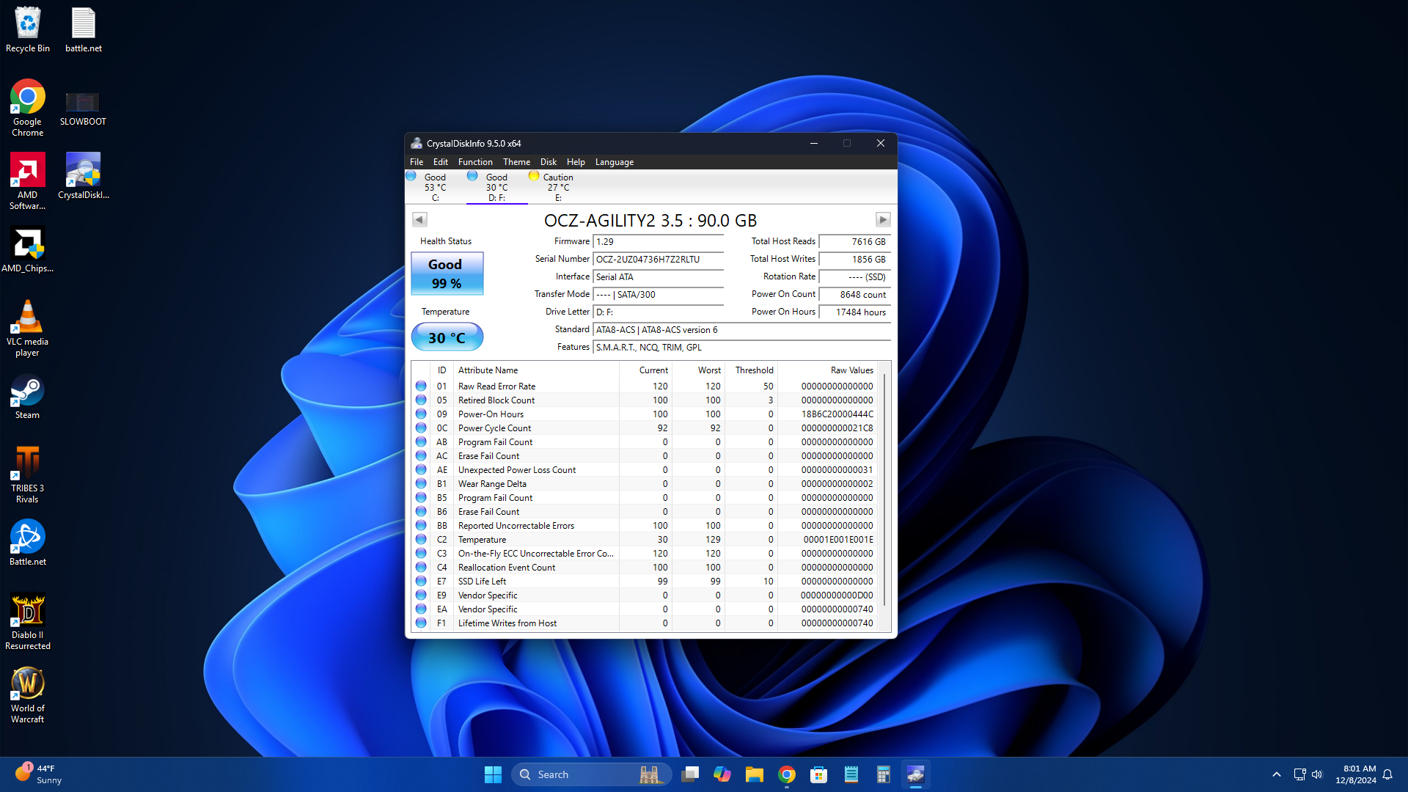
Task: Click Total Host Reads value
Action: (854, 242)
